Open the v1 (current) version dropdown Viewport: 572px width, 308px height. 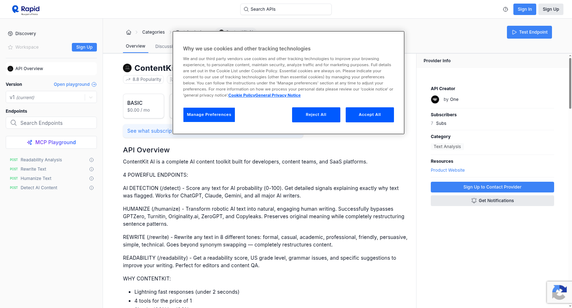(51, 97)
